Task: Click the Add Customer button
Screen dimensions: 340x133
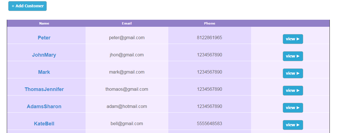Action: click(27, 6)
